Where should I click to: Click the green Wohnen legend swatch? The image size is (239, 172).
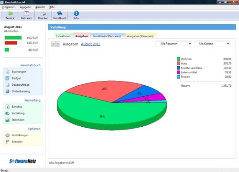[x=178, y=59]
